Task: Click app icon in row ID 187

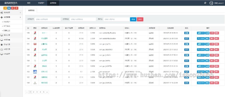Action: [35, 66]
